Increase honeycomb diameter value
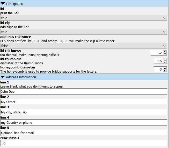The image size is (169, 148). tap(165, 68)
